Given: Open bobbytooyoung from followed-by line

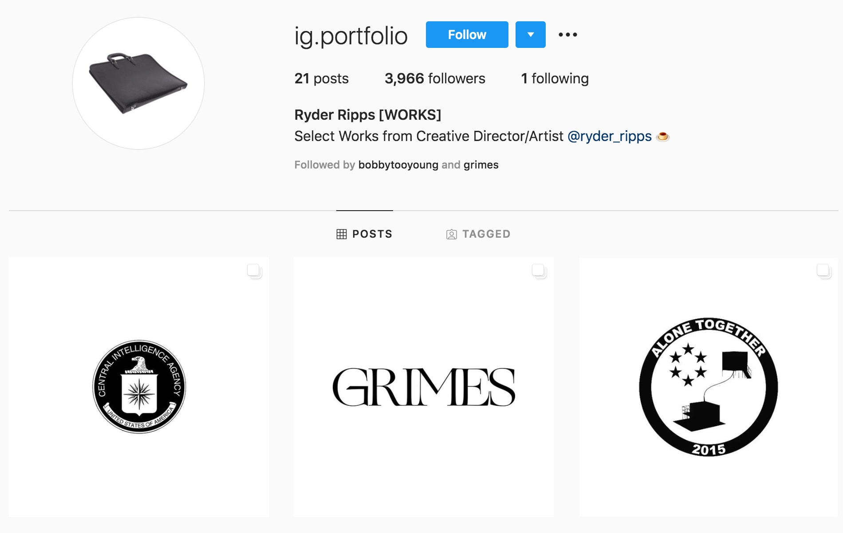Looking at the screenshot, I should 398,165.
